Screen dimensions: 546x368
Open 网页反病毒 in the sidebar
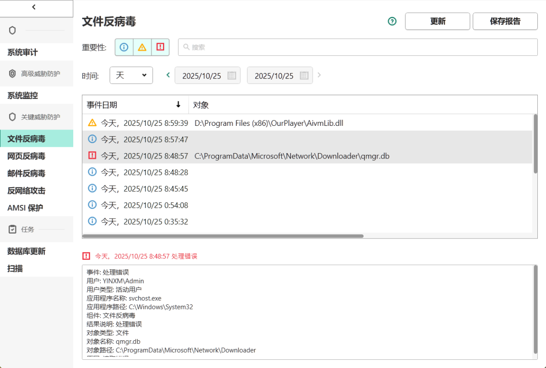pyautogui.click(x=26, y=156)
